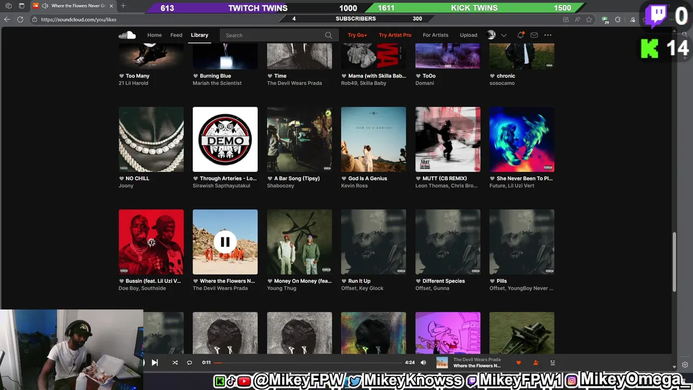Open MUTT (CB REMIX) cover art

click(x=448, y=139)
